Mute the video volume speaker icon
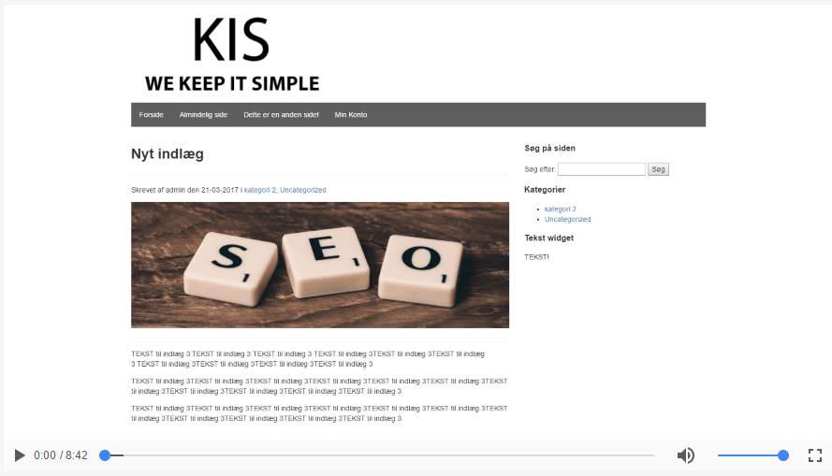The image size is (832, 476). pyautogui.click(x=686, y=455)
